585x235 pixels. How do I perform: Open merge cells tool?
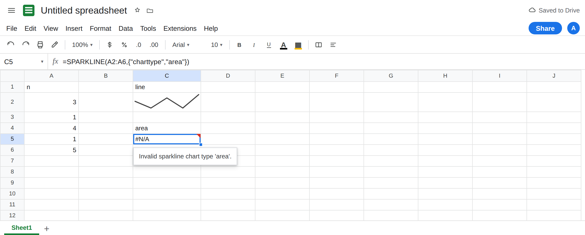[x=319, y=45]
